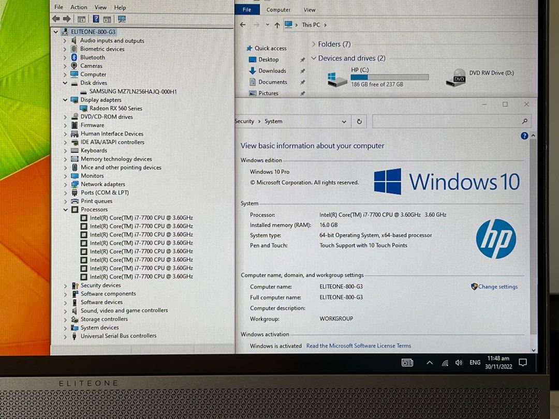Show hidden icons with the tray chevron
The image size is (559, 419).
coord(430,363)
